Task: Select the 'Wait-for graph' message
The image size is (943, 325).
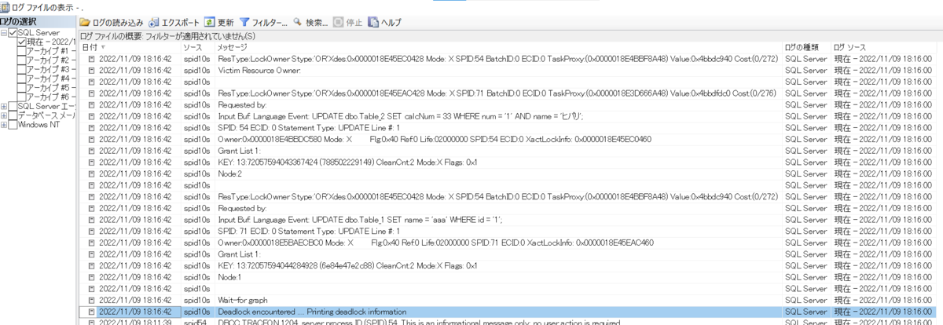Action: tap(243, 301)
